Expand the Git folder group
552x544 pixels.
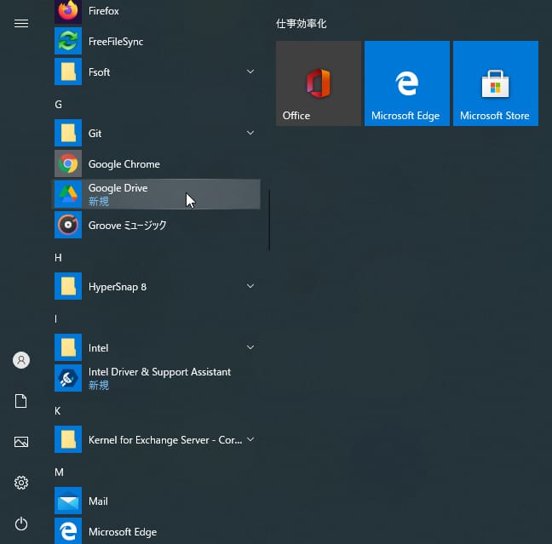click(250, 134)
